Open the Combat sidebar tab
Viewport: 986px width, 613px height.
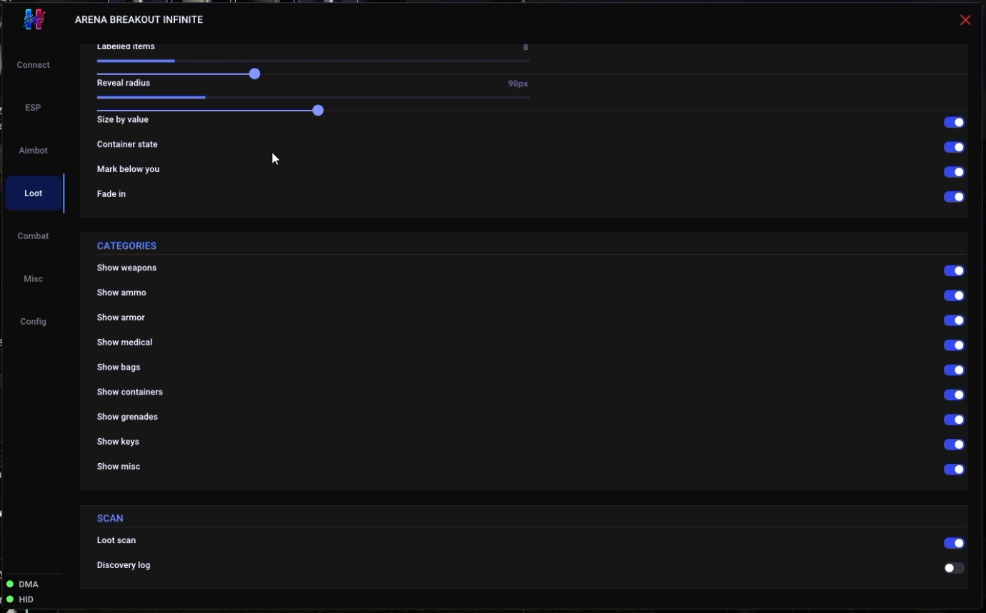point(34,236)
